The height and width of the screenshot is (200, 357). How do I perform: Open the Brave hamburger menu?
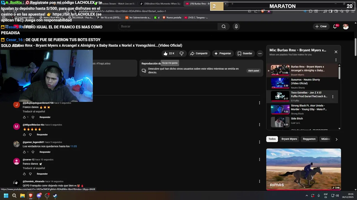coord(353,11)
